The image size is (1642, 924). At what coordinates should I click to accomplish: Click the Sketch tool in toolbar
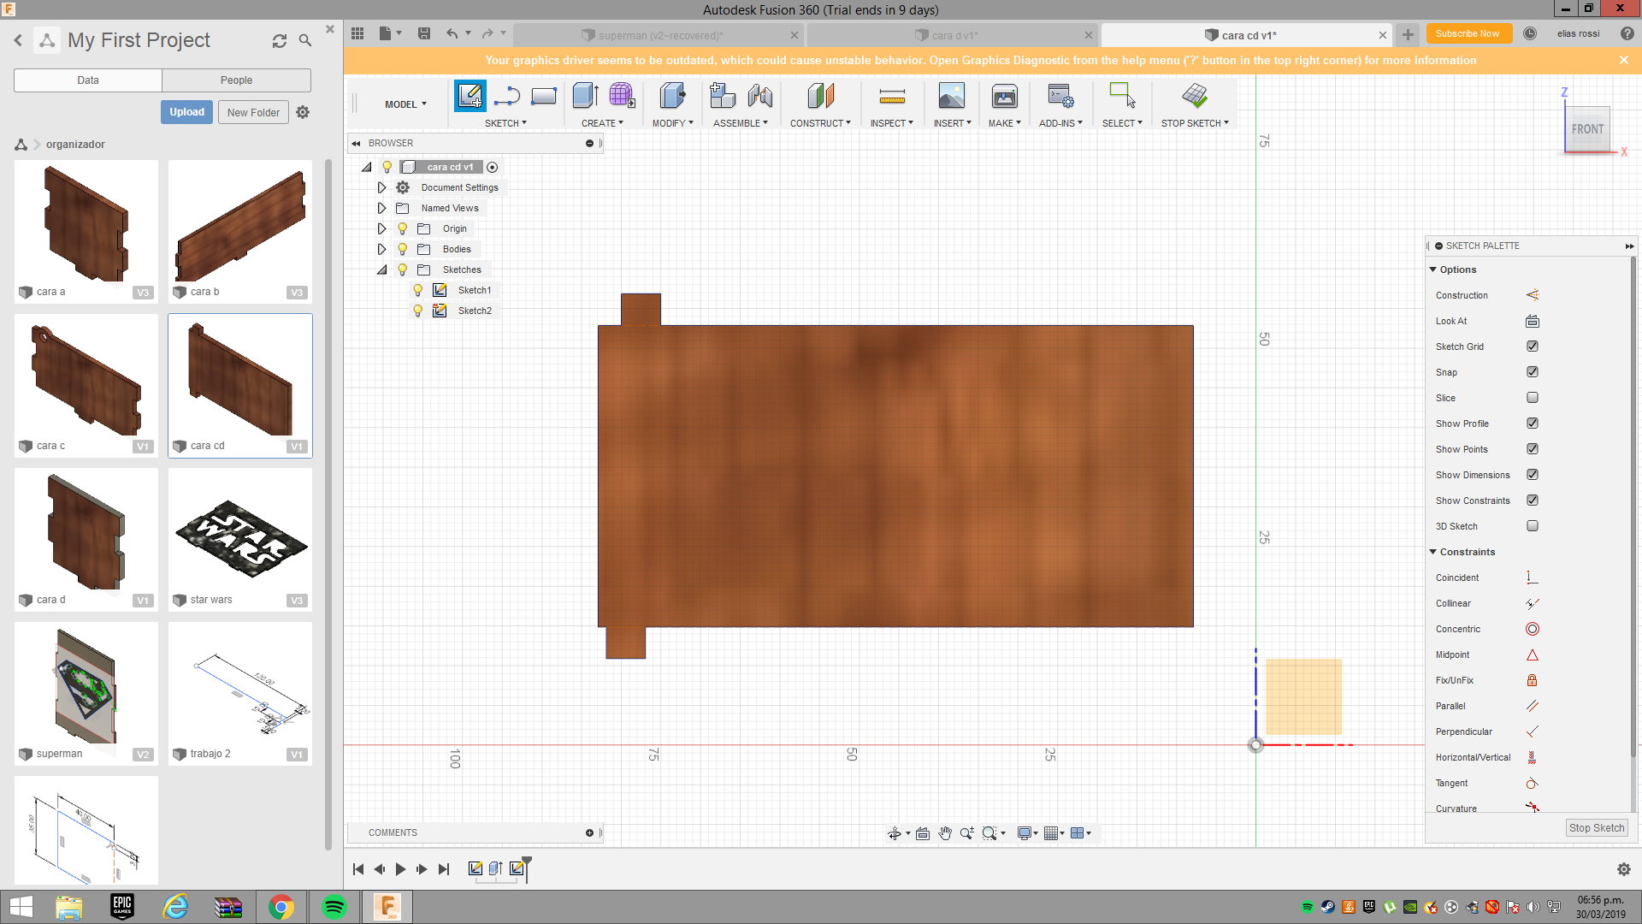tap(468, 95)
